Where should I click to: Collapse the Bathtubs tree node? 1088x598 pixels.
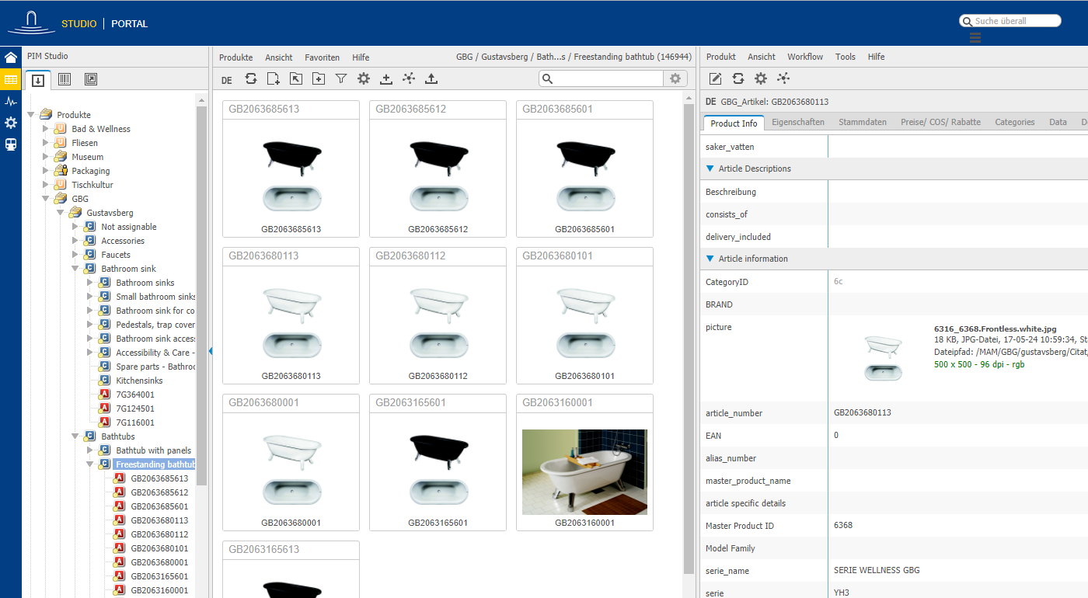click(75, 436)
